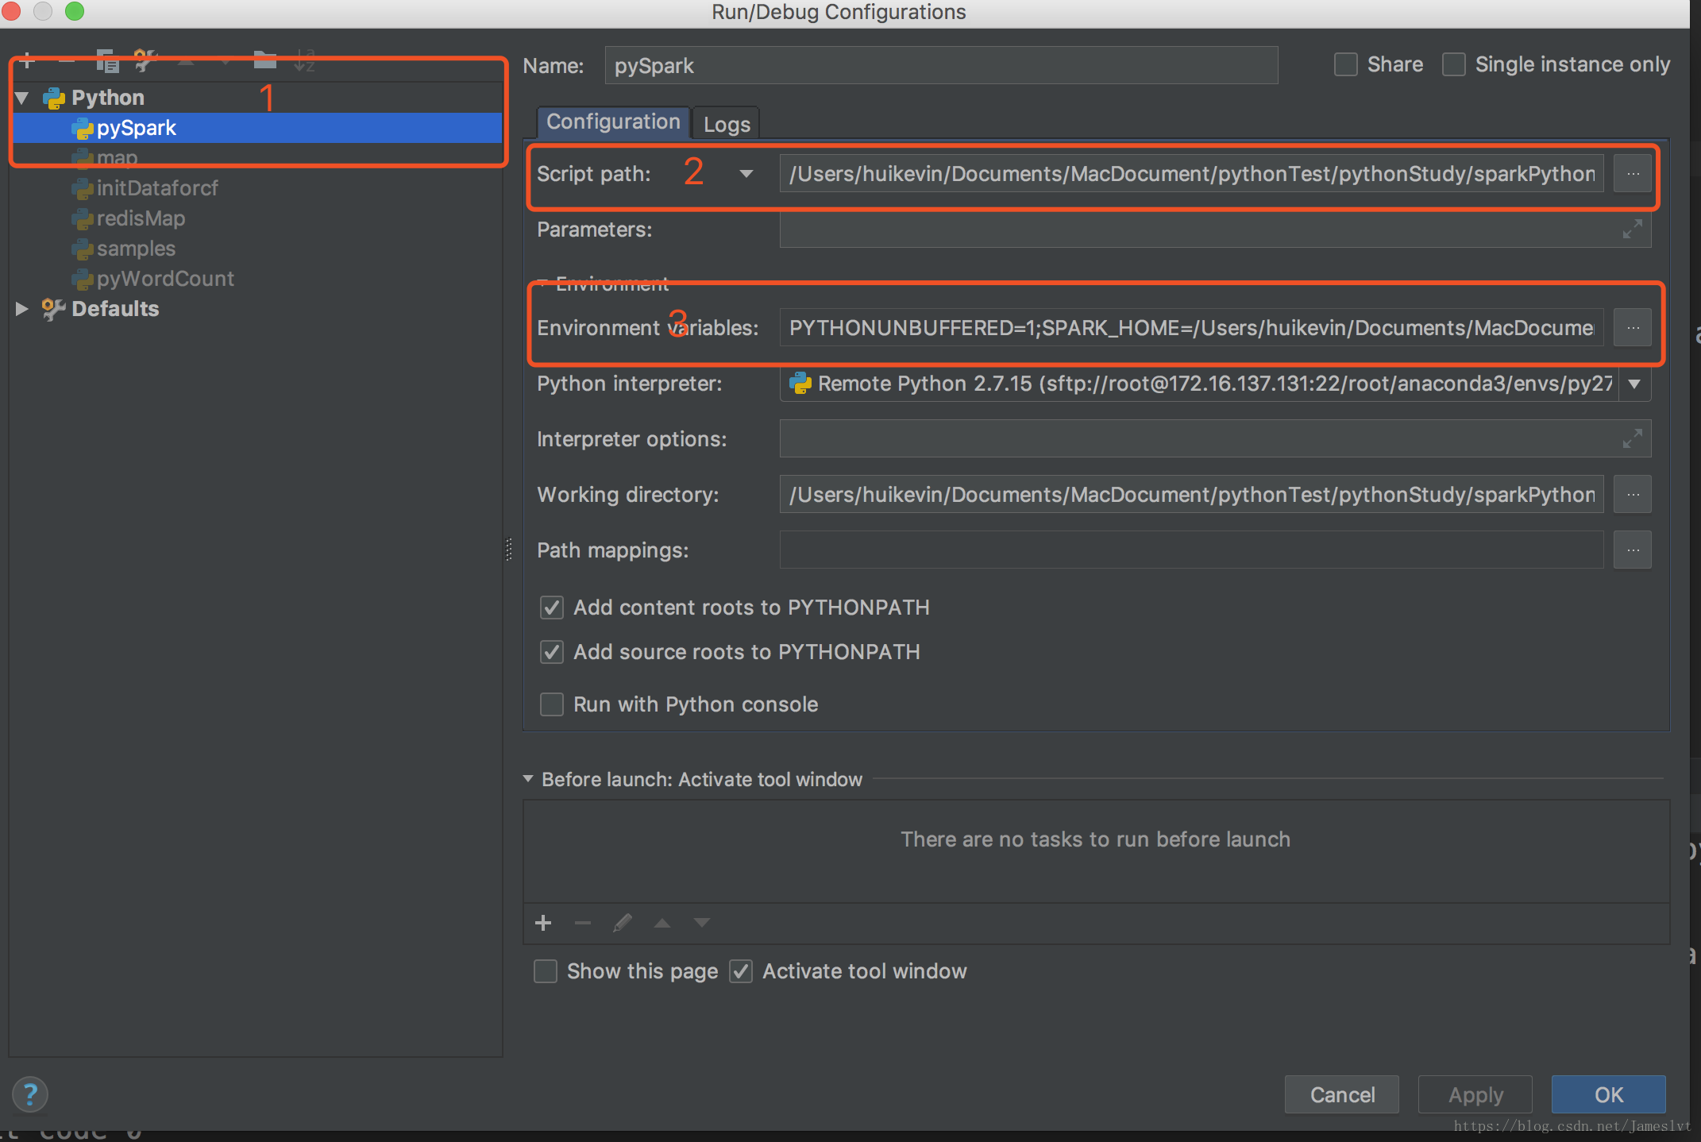Image resolution: width=1701 pixels, height=1142 pixels.
Task: Uncheck Add content roots to PYTHONPATH
Action: (552, 608)
